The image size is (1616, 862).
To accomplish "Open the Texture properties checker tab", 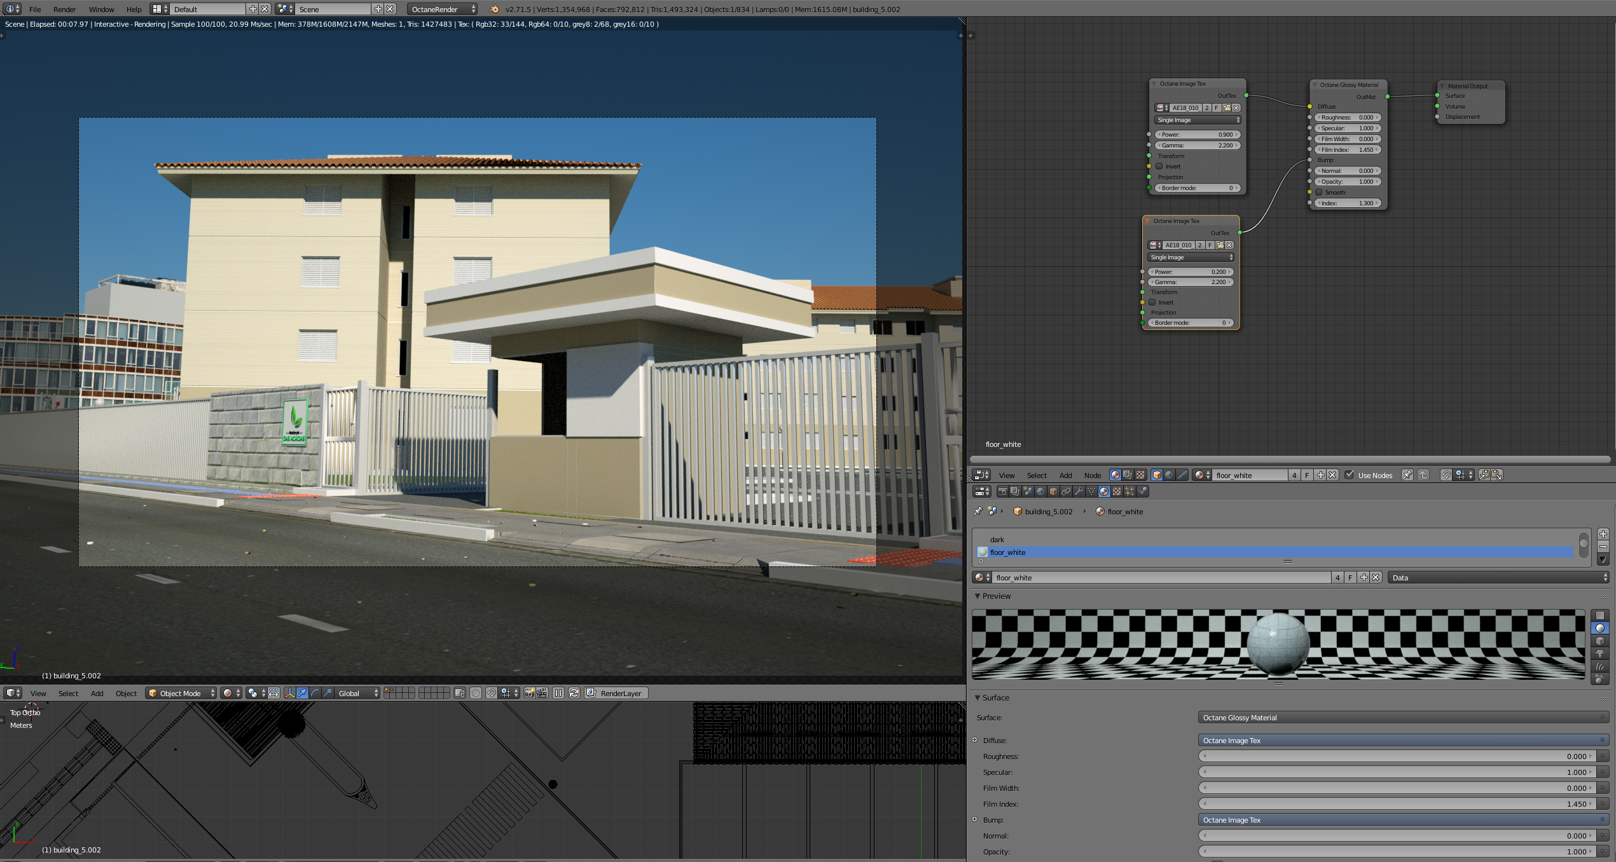I will point(1117,491).
